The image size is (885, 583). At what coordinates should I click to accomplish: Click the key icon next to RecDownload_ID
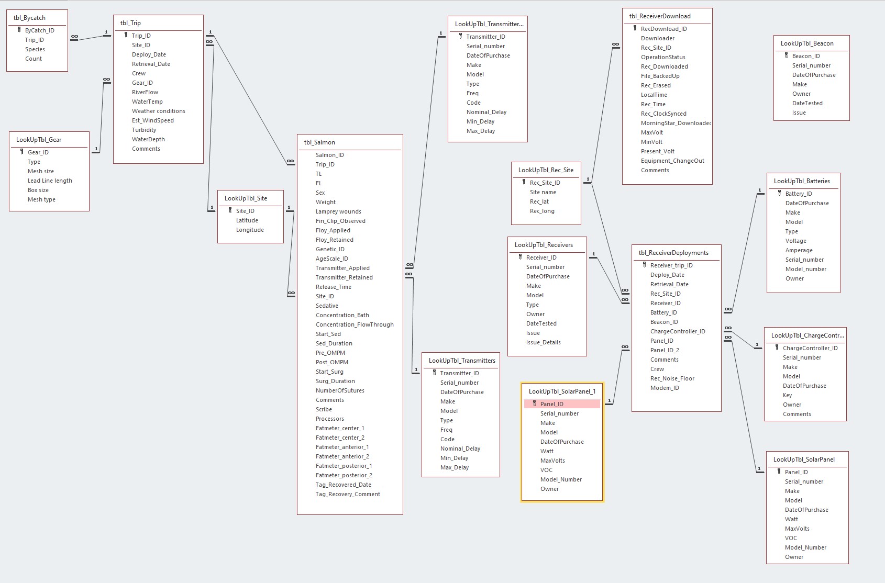click(635, 28)
